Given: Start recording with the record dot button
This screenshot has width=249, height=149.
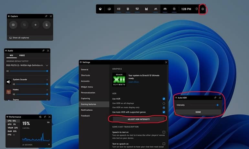Looking at the screenshot, I should tap(36, 25).
